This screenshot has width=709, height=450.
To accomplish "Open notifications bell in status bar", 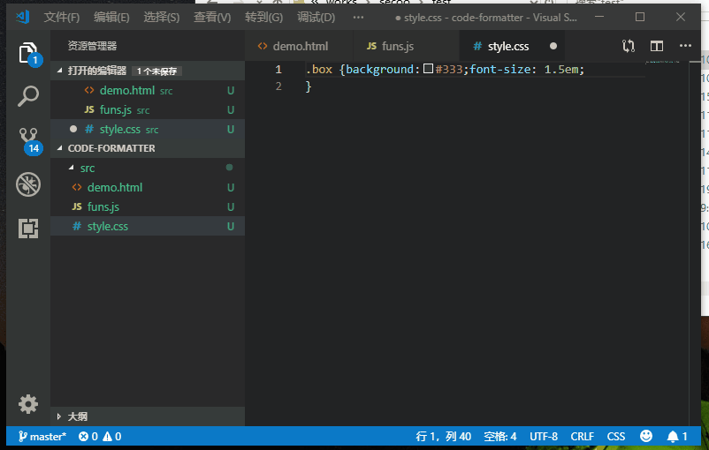I will [x=677, y=437].
